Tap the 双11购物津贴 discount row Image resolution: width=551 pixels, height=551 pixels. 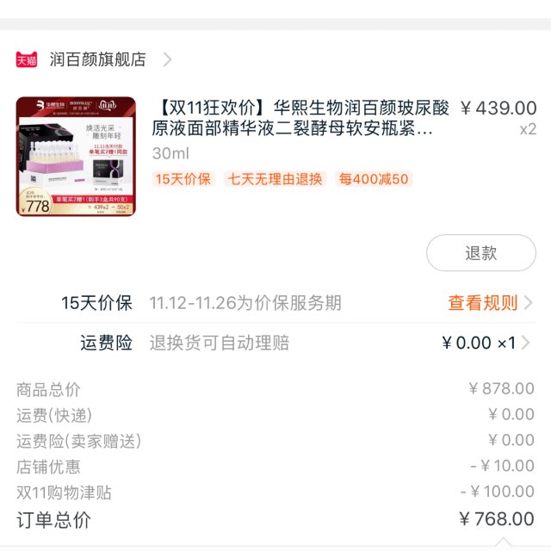(x=275, y=492)
